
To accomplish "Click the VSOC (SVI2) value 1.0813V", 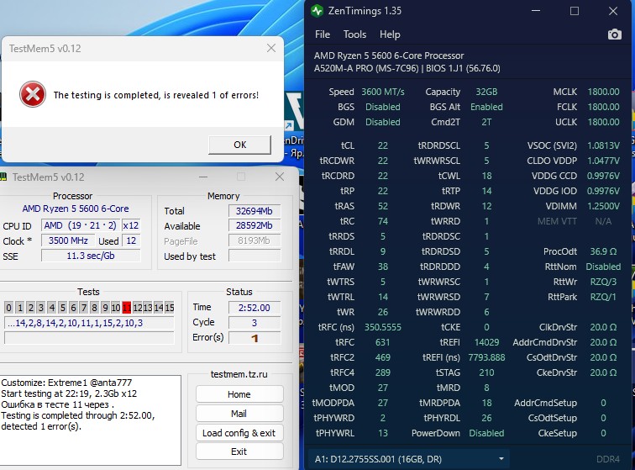I will [603, 145].
